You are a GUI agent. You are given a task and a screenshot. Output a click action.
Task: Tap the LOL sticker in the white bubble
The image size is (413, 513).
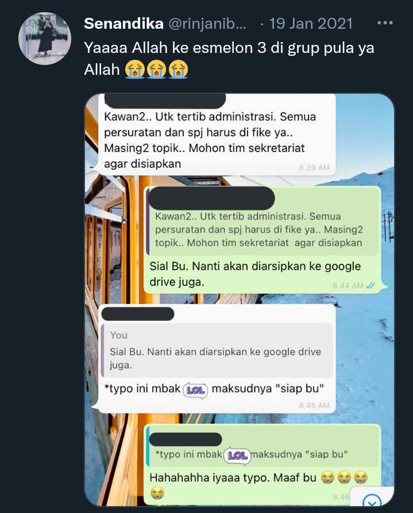pyautogui.click(x=195, y=390)
